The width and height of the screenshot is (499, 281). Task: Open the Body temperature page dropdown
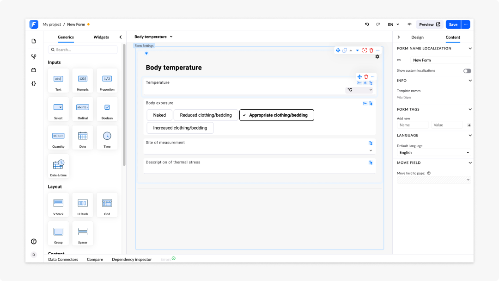pyautogui.click(x=153, y=37)
